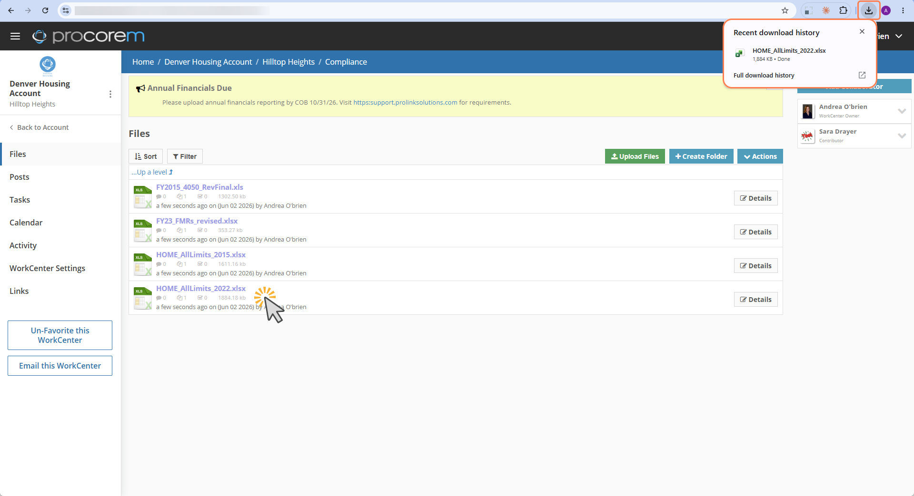Open the Actions dropdown
This screenshot has height=496, width=914.
(x=760, y=156)
